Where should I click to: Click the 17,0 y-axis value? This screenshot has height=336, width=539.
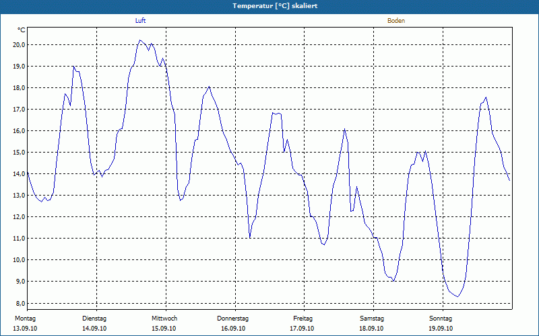click(x=19, y=110)
